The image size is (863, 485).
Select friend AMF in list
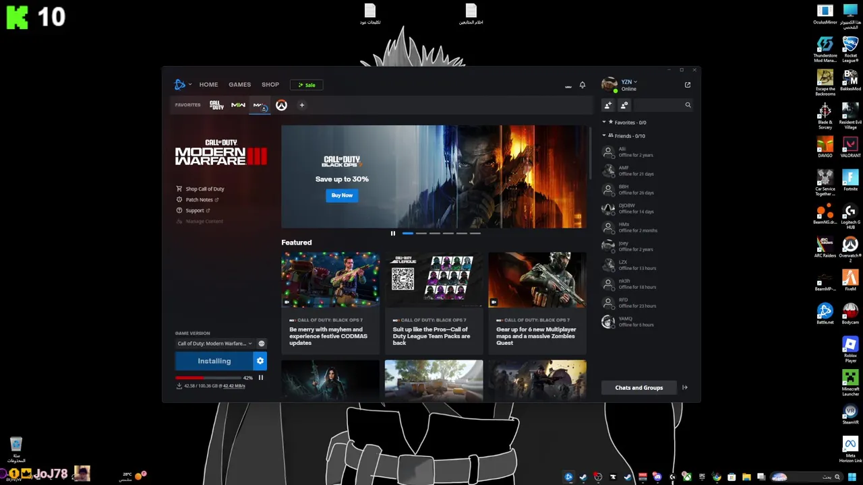pos(646,171)
